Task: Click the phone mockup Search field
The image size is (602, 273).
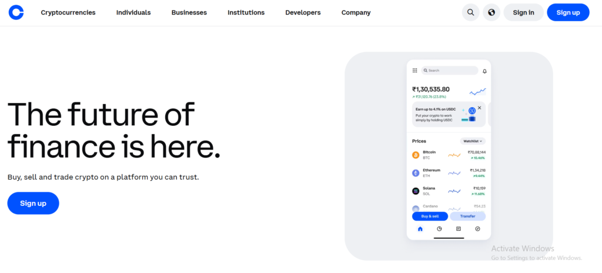Action: point(450,71)
